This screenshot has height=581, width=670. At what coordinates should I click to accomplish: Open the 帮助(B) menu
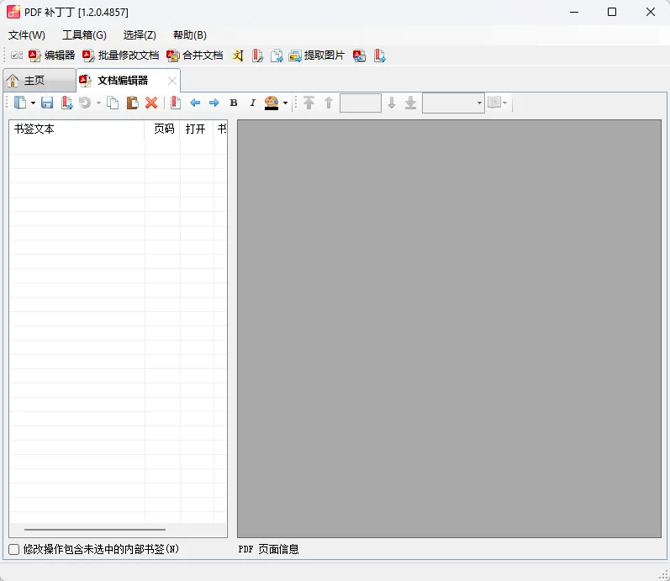pyautogui.click(x=190, y=35)
